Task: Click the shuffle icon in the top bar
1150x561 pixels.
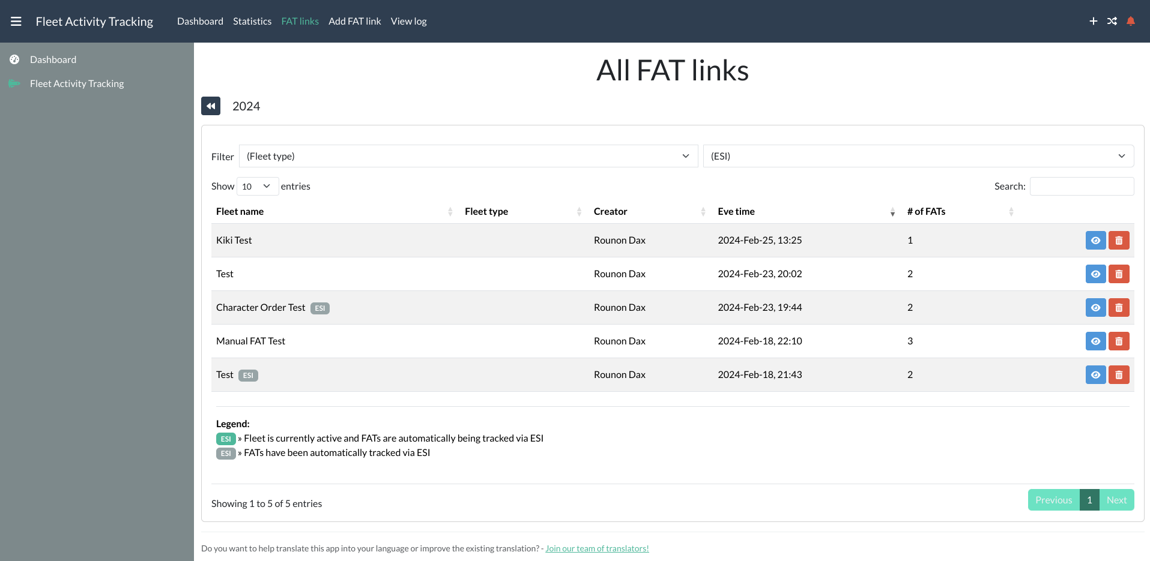Action: 1112,21
